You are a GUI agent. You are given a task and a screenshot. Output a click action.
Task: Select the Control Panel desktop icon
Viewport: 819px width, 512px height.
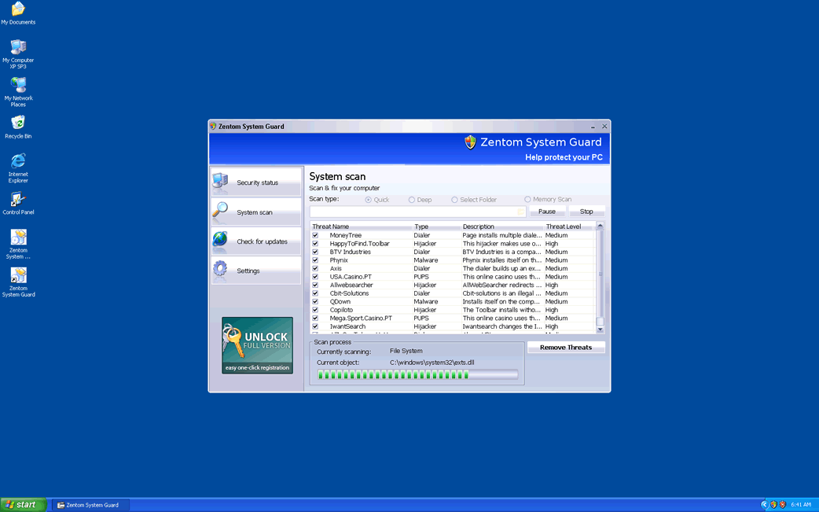pyautogui.click(x=18, y=200)
